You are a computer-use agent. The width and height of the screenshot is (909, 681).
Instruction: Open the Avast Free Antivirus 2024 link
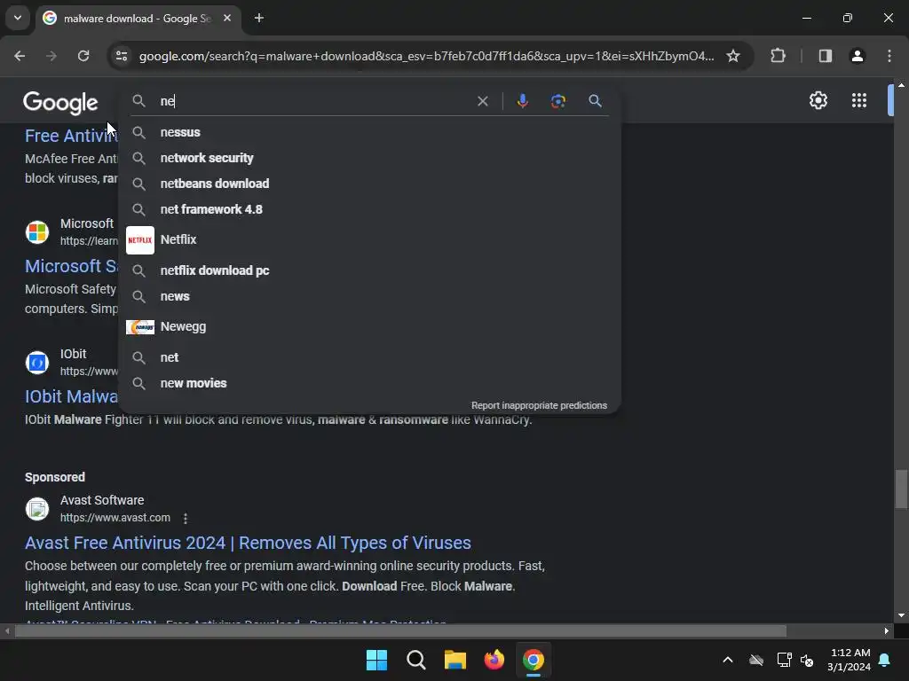coord(248,543)
